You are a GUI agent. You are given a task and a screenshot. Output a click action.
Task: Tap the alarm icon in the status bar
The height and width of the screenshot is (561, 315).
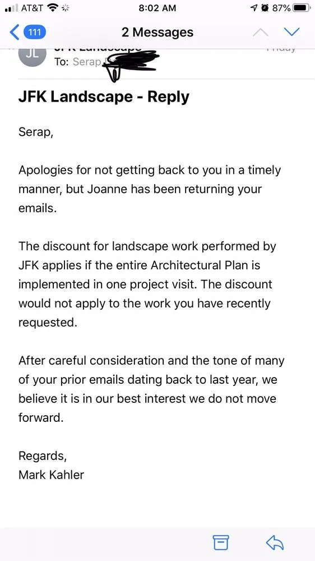tap(265, 8)
